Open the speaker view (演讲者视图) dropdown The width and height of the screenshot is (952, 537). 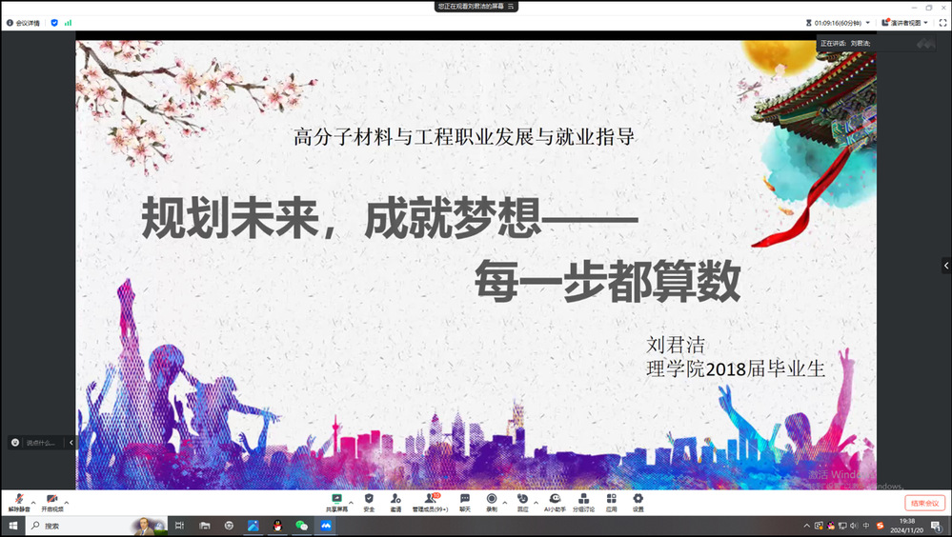point(904,22)
